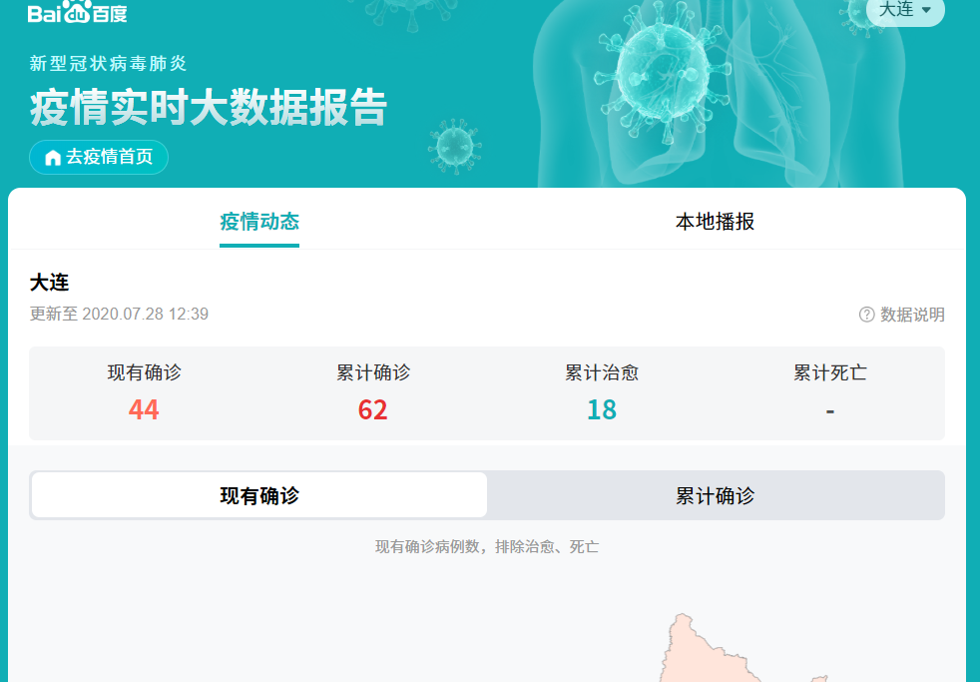Click the small virus graphic beside the title
The width and height of the screenshot is (980, 682).
click(455, 144)
